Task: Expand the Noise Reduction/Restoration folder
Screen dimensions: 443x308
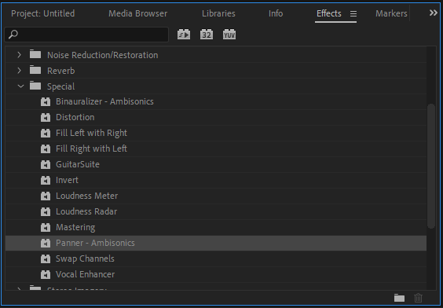Action: coord(19,54)
